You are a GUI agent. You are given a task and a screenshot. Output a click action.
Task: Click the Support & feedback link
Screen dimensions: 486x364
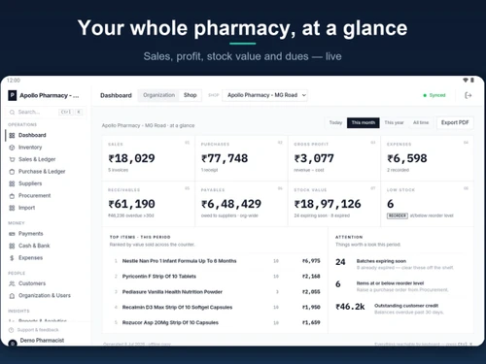tap(38, 330)
